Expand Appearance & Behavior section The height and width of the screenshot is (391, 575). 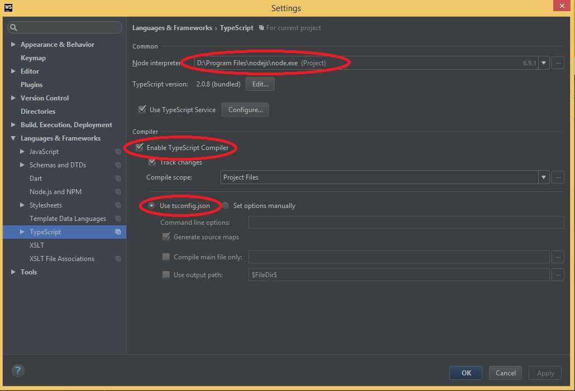pos(13,44)
